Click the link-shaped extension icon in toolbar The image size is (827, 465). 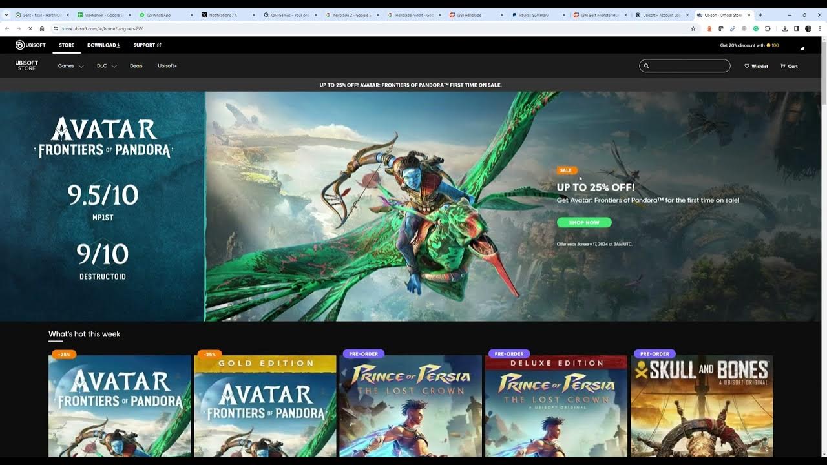click(733, 28)
